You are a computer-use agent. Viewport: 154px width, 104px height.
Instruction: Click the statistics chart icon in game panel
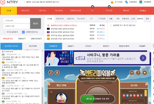coord(51,73)
